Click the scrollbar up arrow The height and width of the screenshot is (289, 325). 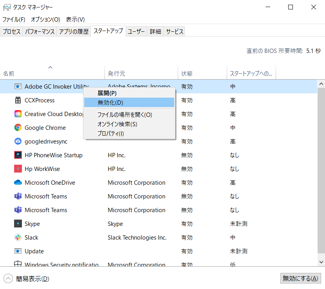click(321, 84)
